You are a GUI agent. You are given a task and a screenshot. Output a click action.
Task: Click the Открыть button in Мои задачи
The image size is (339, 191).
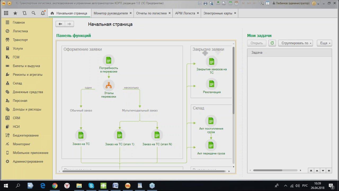click(257, 43)
